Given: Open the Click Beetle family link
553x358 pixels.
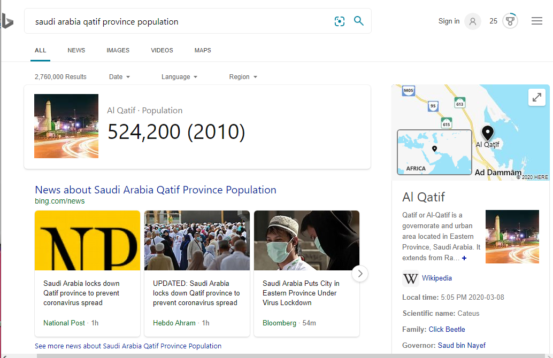Looking at the screenshot, I should 447,330.
